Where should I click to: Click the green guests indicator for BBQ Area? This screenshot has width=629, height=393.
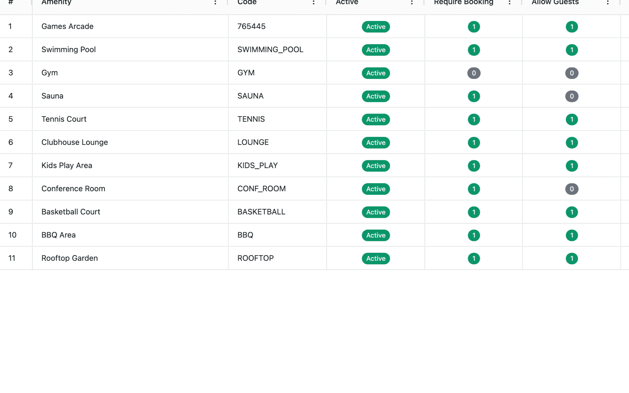(x=572, y=235)
